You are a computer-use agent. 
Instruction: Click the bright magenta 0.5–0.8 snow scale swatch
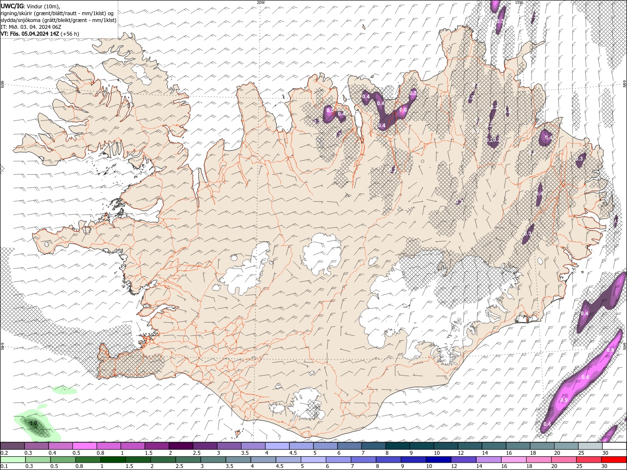84,446
